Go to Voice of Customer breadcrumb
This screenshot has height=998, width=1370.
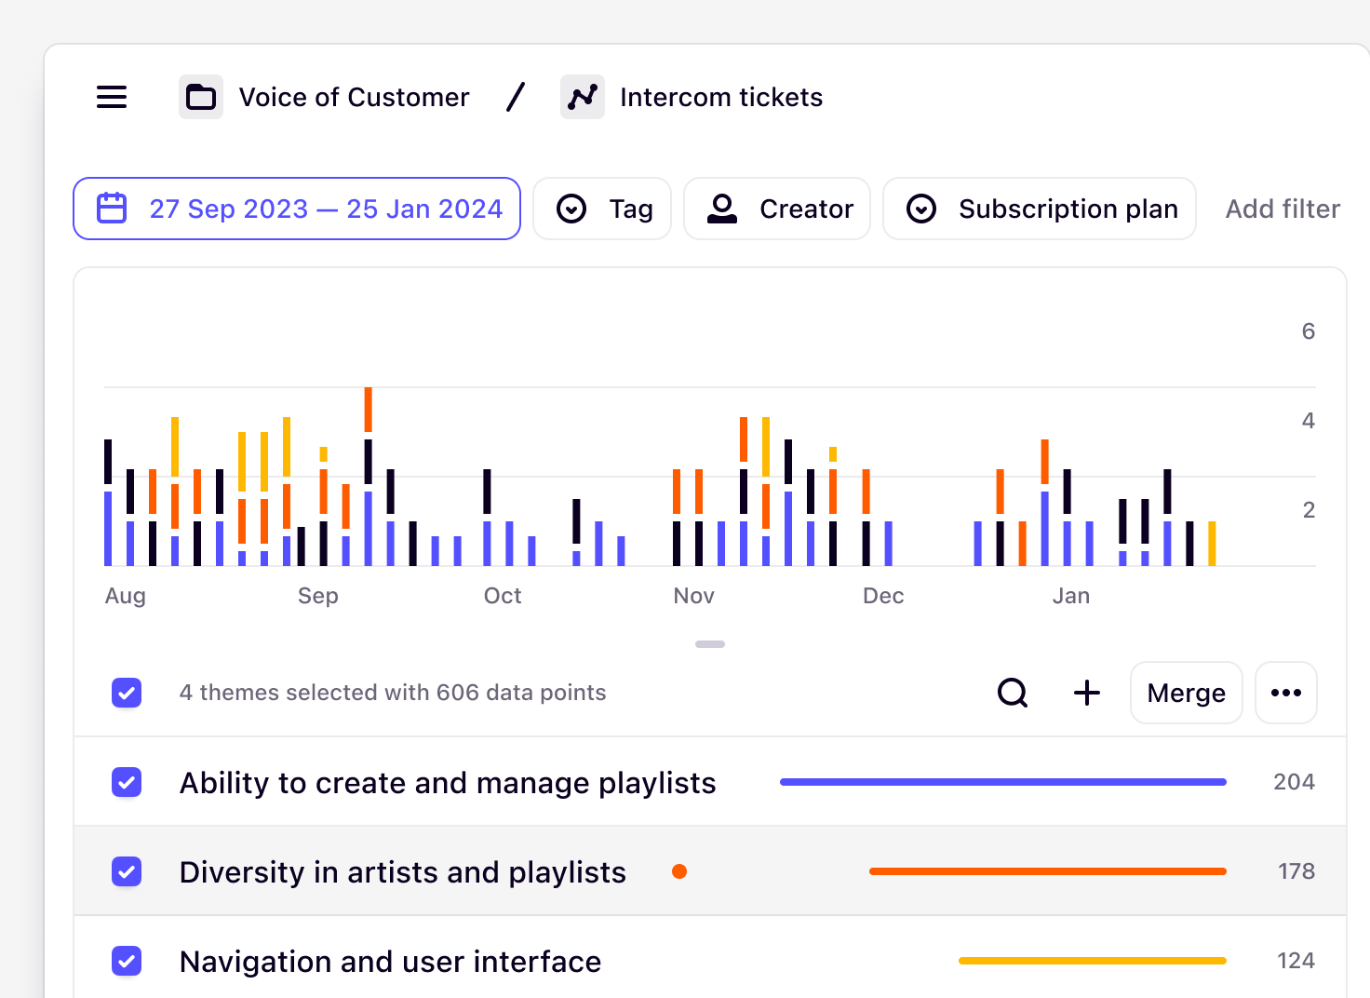click(354, 97)
